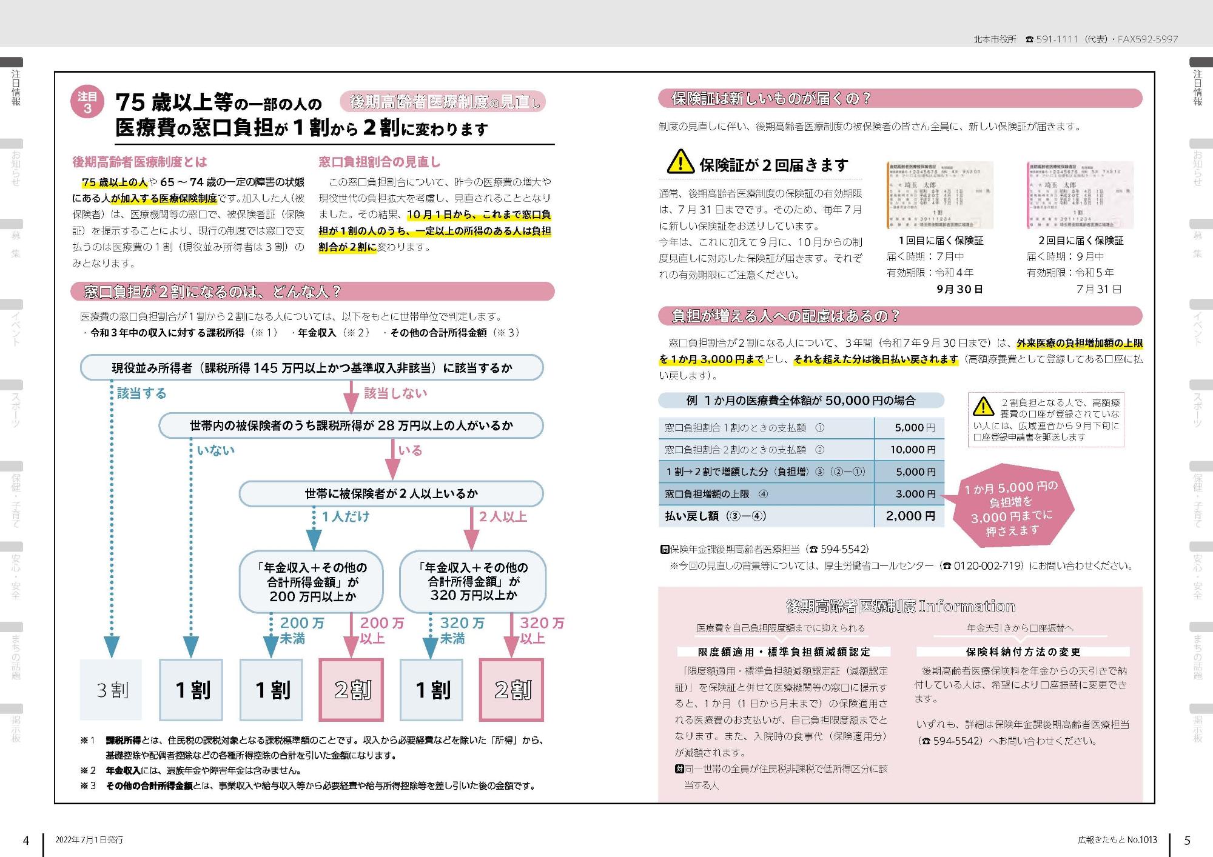Click the ※3 その他の合計所得金額 footnote
This screenshot has width=1213, height=857.
[x=308, y=786]
